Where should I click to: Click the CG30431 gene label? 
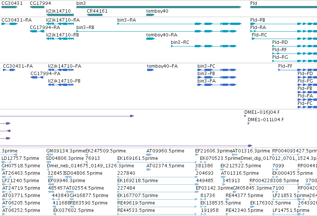coord(12,3)
